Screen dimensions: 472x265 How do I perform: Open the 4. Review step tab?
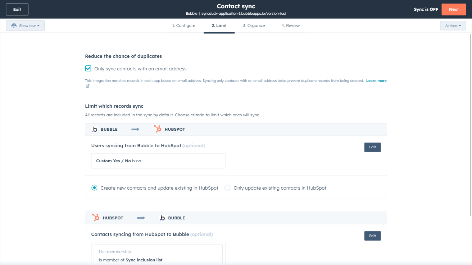coord(290,25)
